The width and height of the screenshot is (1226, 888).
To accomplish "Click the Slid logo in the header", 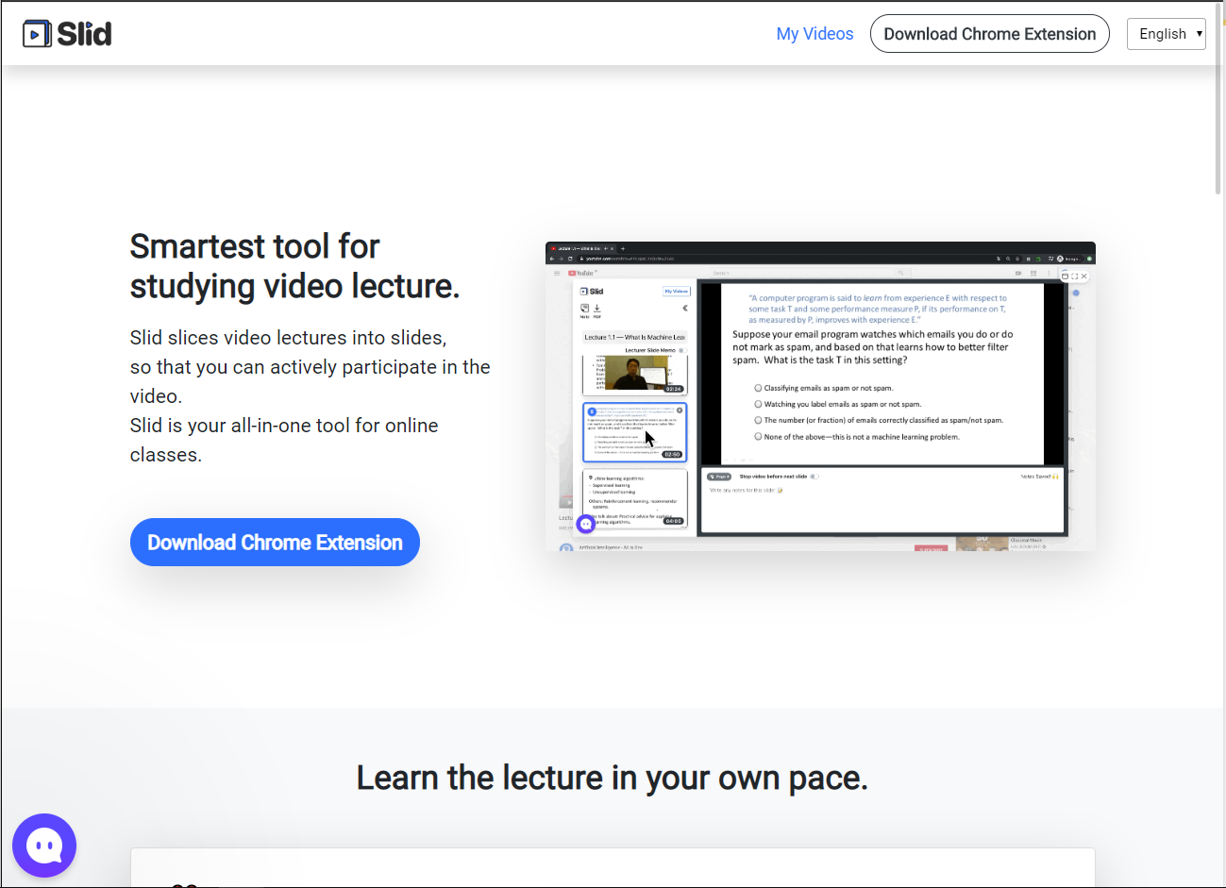I will [x=67, y=34].
